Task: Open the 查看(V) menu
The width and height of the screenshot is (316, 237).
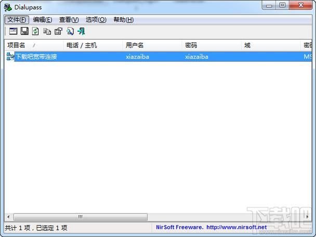Action: point(69,20)
